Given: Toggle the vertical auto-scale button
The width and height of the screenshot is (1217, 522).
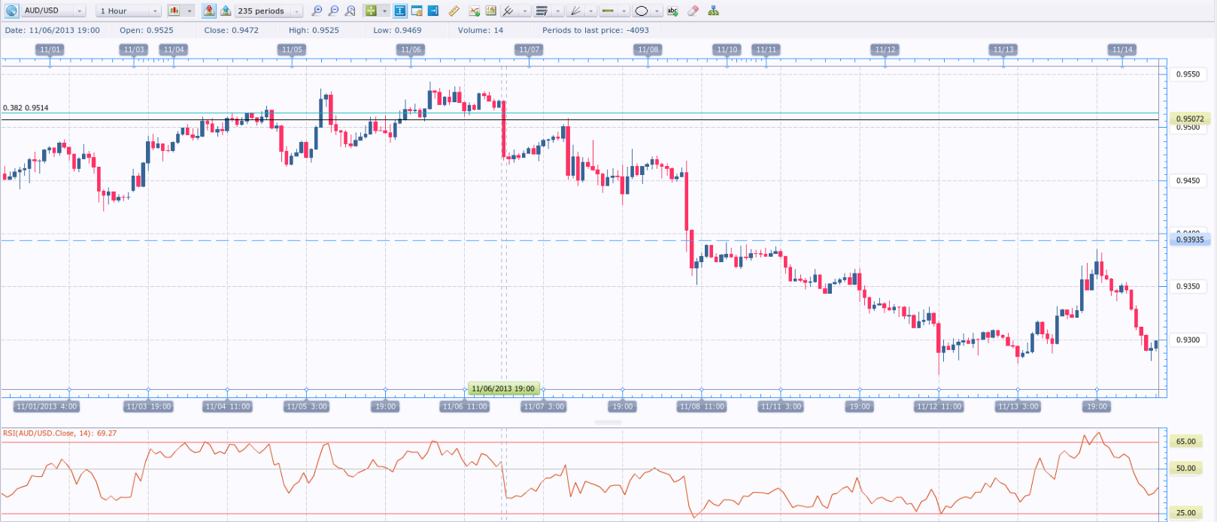Looking at the screenshot, I should pos(399,11).
